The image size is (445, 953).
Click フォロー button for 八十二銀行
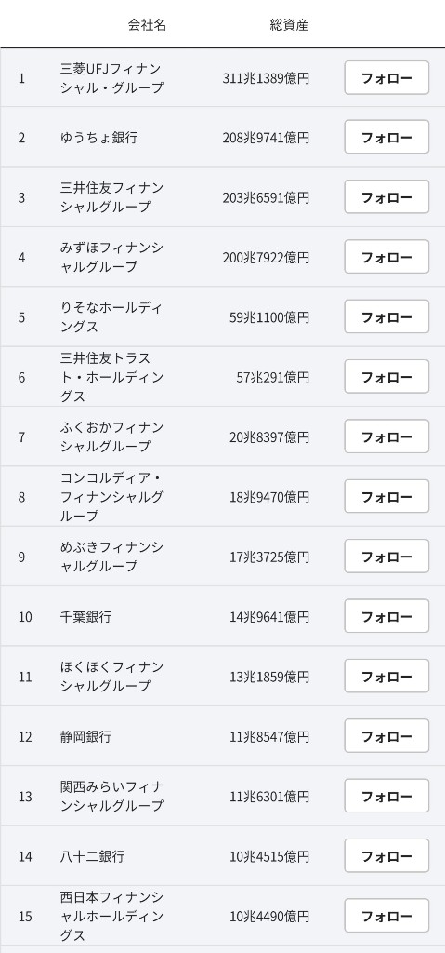coord(386,856)
